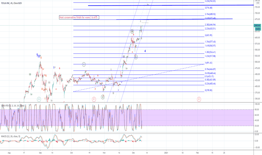Viewport: 262px width, 155px height.
Task: Click the red E earnings marker in October
Action: [x=94, y=99]
